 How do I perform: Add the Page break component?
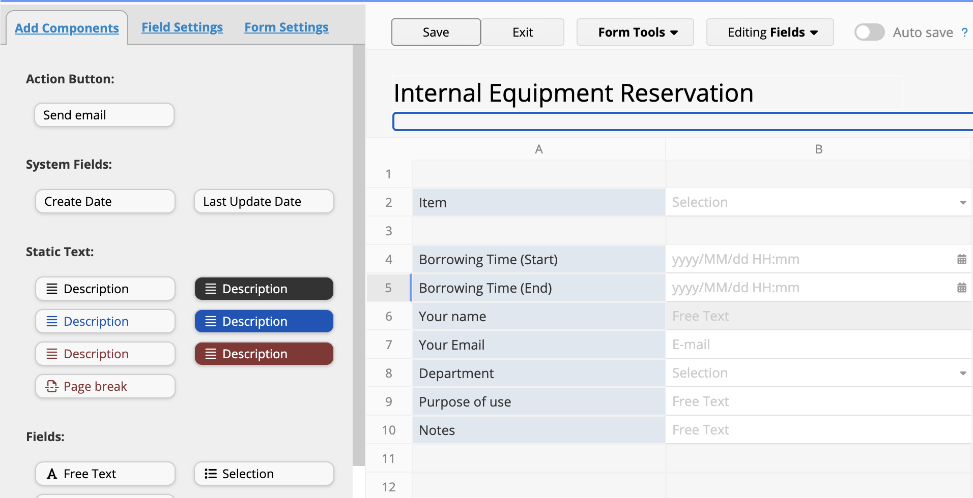point(105,387)
